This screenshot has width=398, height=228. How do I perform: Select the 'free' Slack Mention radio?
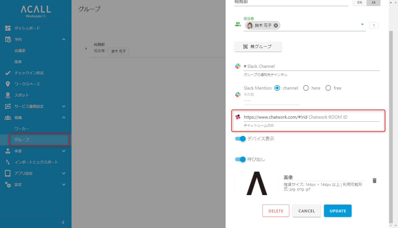[328, 88]
